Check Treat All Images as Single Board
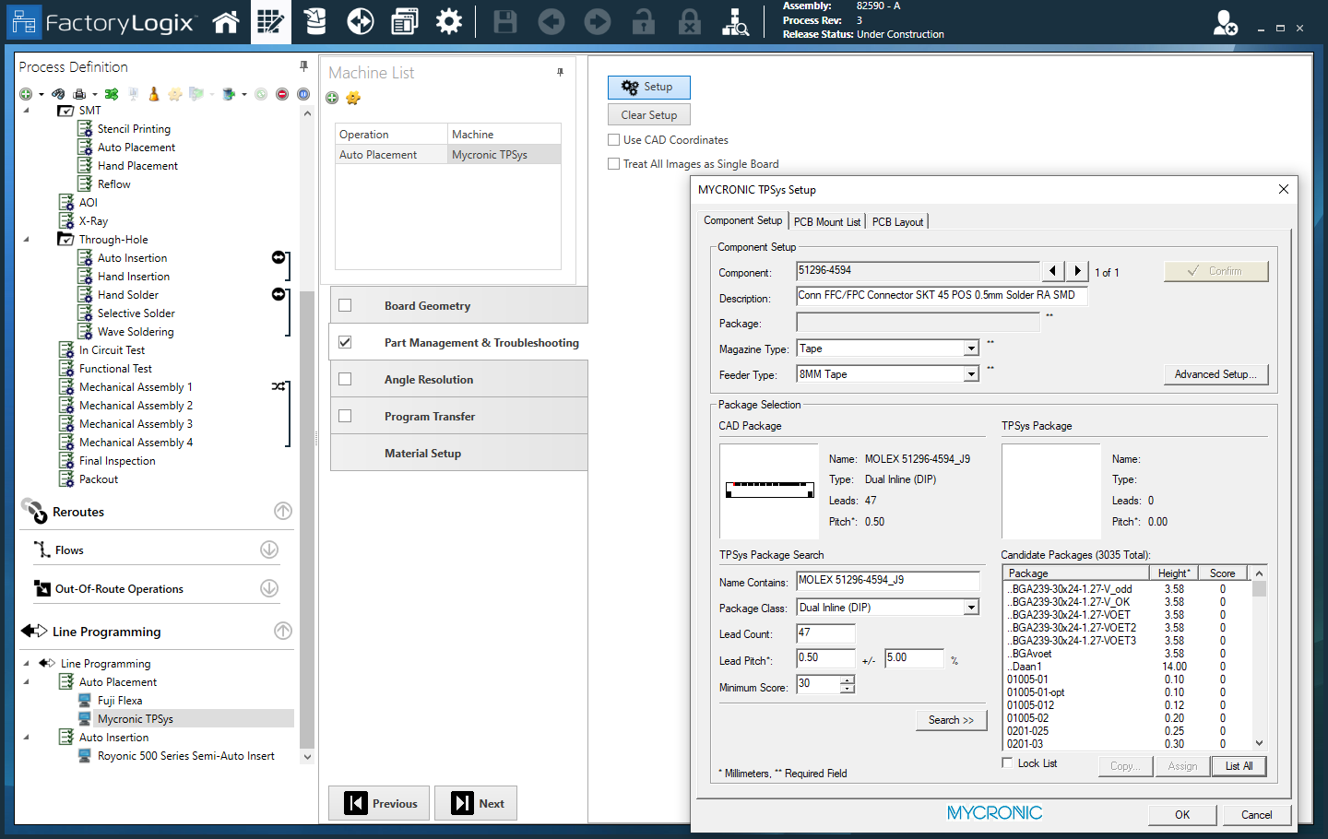 click(x=613, y=164)
